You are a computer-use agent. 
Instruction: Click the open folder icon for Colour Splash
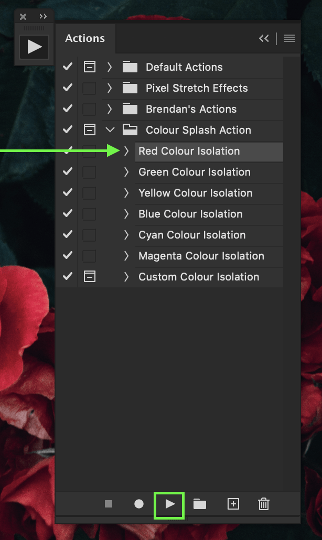130,130
